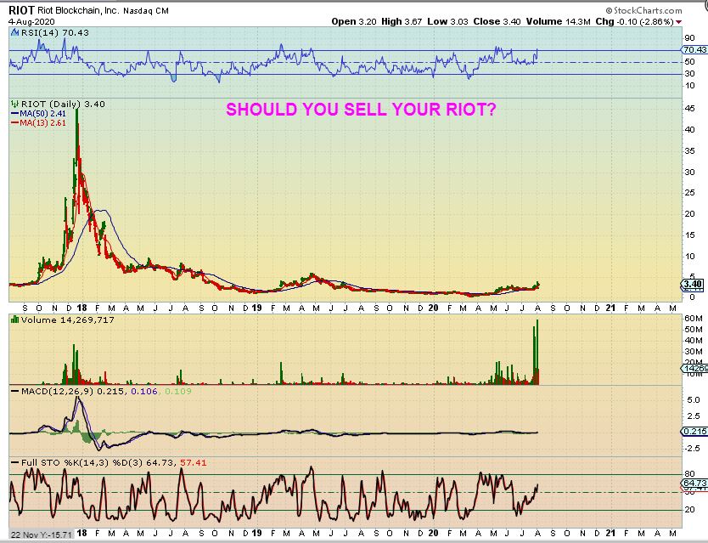The image size is (708, 543).
Task: Click the green 0.109 MACD histogram value
Action: 178,391
